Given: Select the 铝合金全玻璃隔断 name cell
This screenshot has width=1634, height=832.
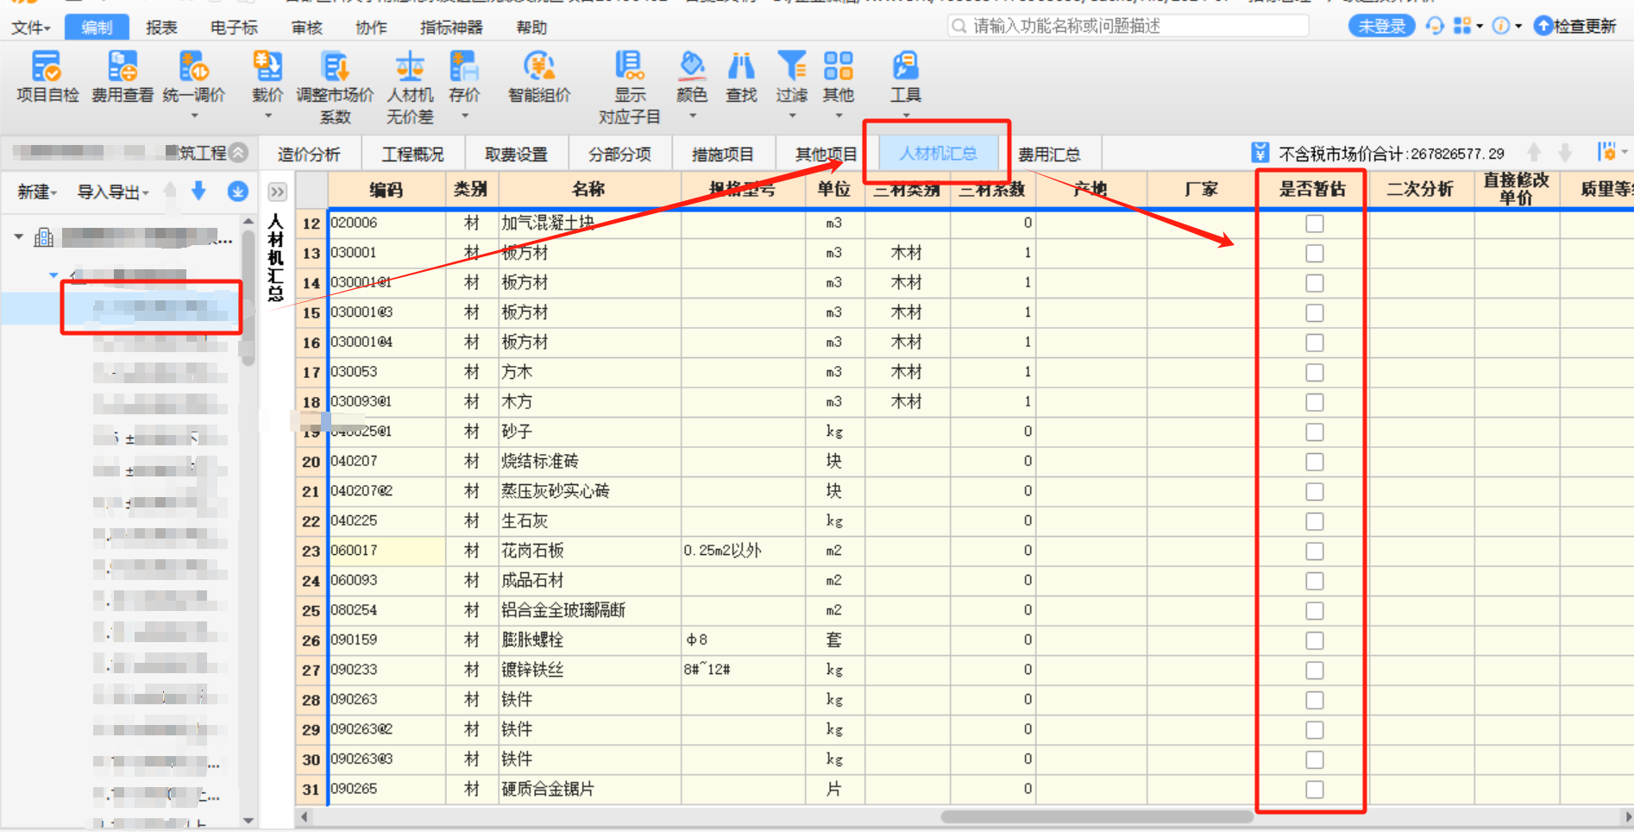Looking at the screenshot, I should tap(589, 610).
